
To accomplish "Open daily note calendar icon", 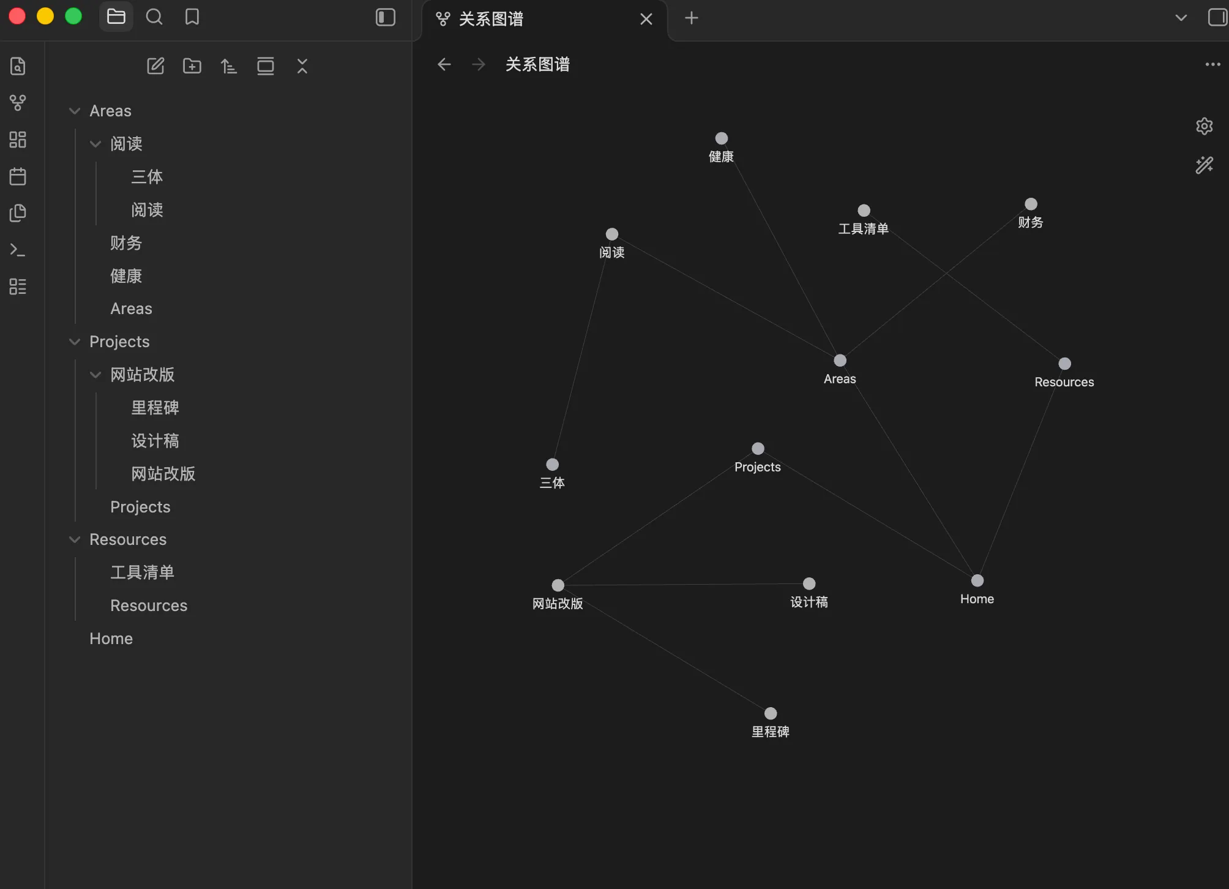I will pos(18,176).
